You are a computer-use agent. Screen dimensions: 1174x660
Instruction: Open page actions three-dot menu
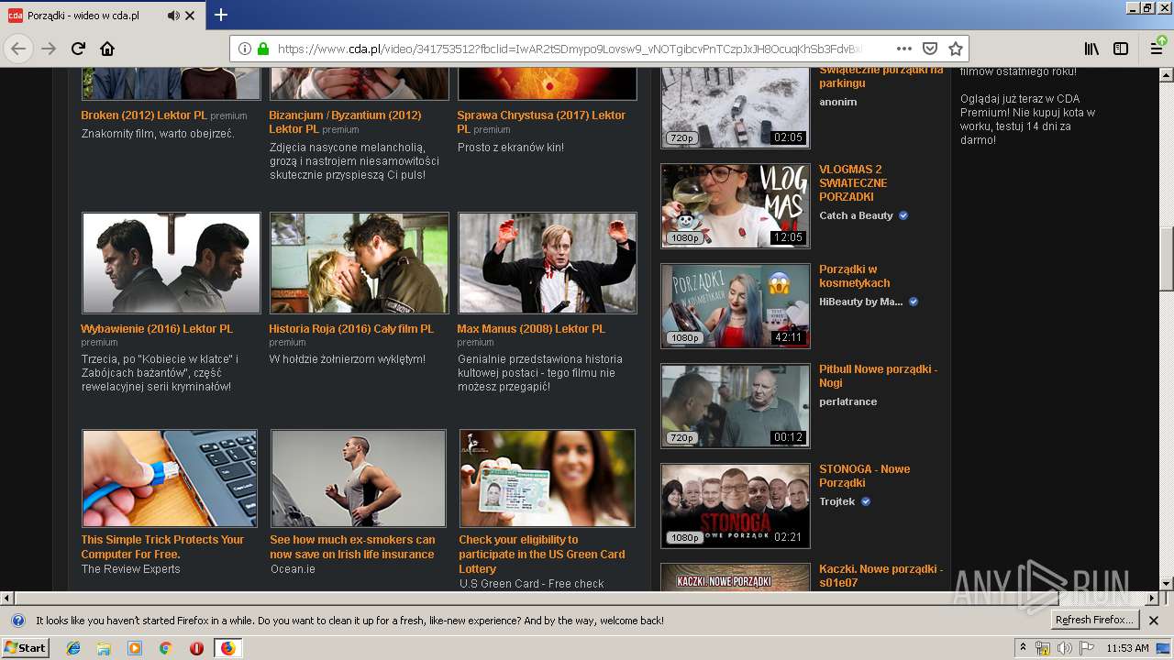tap(904, 49)
